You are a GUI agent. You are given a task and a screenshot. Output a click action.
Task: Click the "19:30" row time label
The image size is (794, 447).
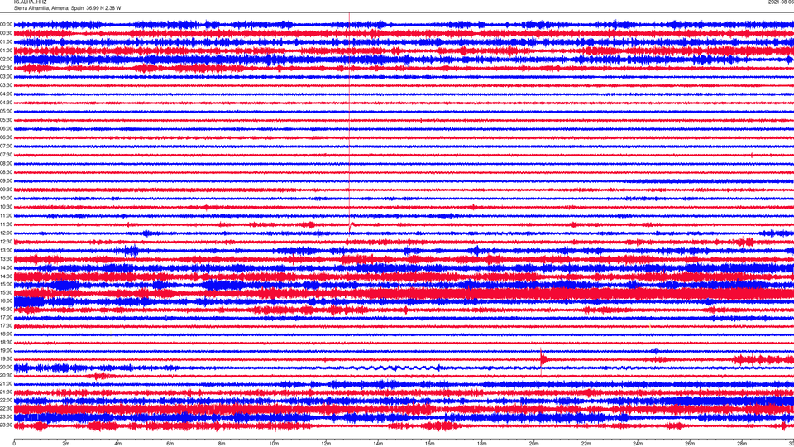coord(6,358)
